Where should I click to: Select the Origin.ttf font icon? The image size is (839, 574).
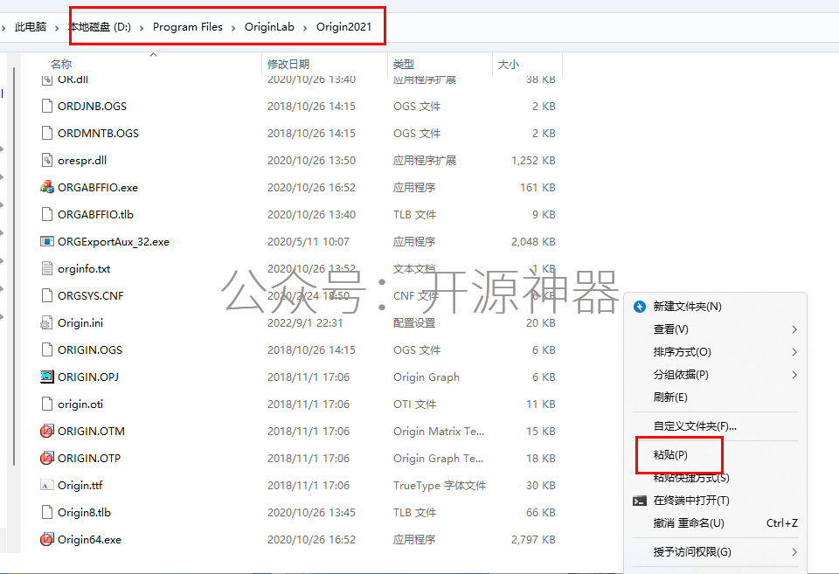pos(47,485)
